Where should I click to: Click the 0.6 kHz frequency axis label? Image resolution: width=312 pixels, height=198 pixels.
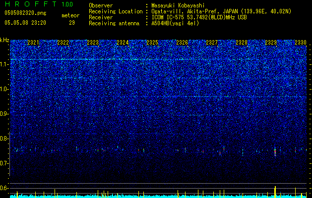click(4, 188)
